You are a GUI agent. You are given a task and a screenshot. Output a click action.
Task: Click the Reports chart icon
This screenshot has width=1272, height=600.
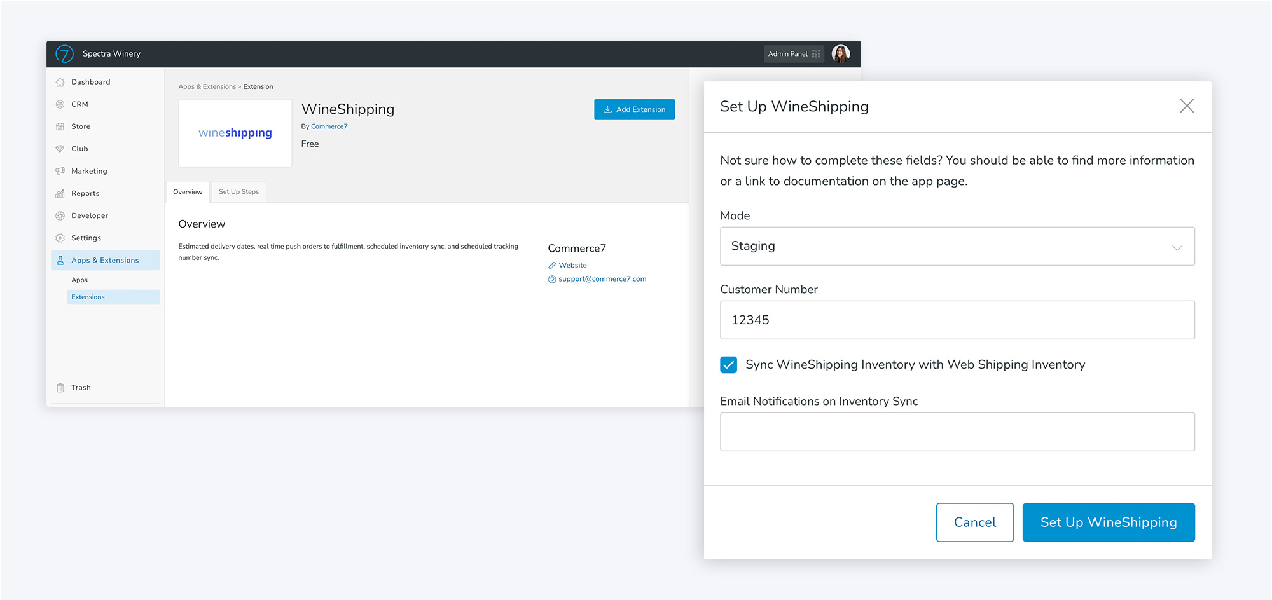tap(60, 193)
